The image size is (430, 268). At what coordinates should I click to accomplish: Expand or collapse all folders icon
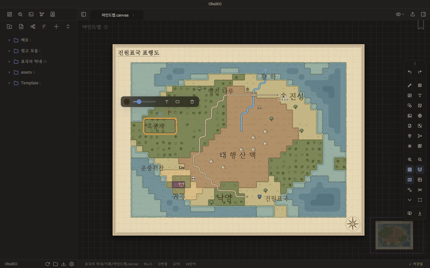(68, 26)
